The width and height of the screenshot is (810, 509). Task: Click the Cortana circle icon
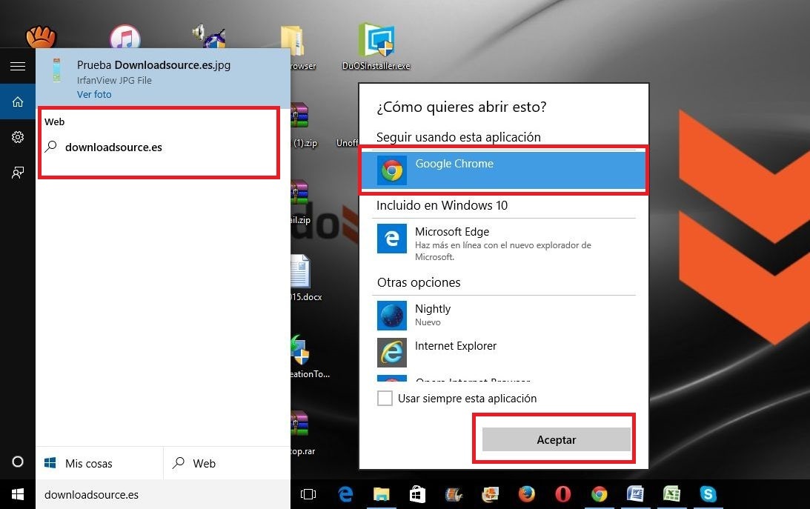pyautogui.click(x=18, y=462)
